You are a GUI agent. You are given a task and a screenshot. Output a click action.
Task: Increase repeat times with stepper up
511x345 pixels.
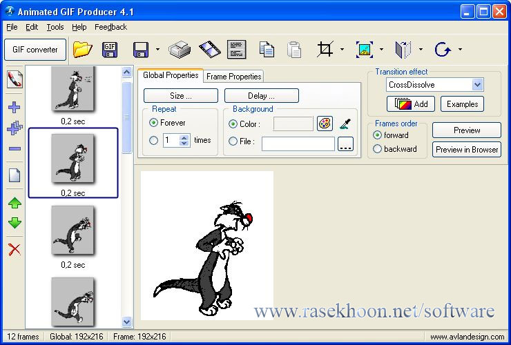(x=184, y=137)
